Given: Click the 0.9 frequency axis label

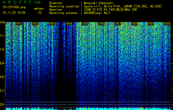Looking at the screenshot, I should [x=2, y=63].
